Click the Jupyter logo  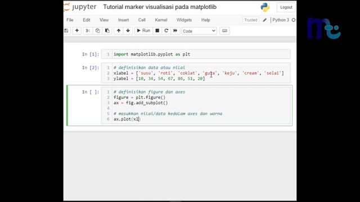(x=80, y=7)
